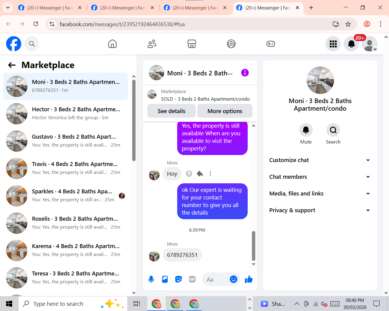Search in conversation using the magnifier icon
The width and height of the screenshot is (389, 311).
(x=333, y=130)
